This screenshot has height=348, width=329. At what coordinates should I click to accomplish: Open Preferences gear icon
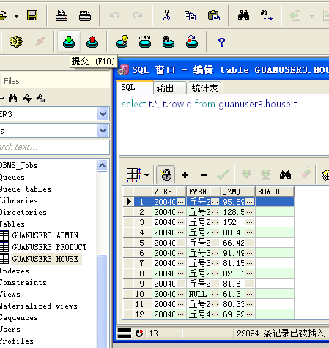(x=16, y=42)
